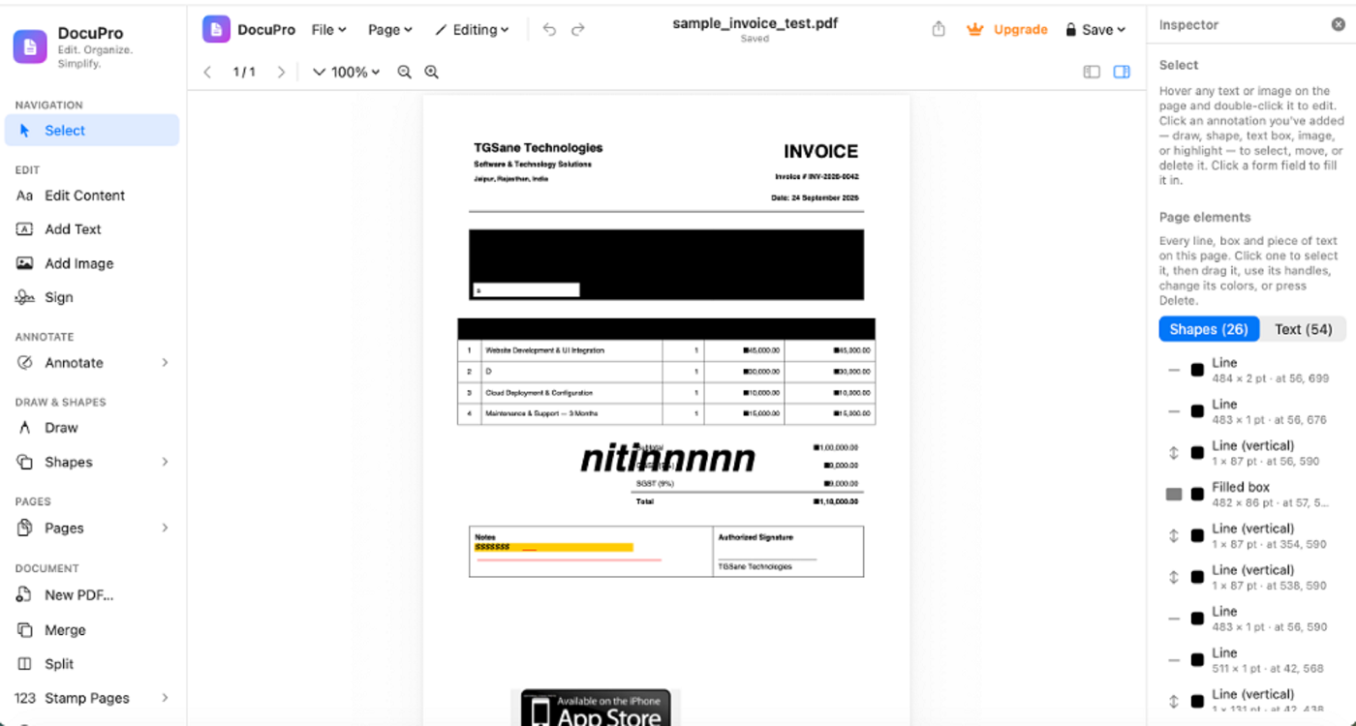Click the nitinnnnn text on the page
The width and height of the screenshot is (1356, 726).
(667, 458)
